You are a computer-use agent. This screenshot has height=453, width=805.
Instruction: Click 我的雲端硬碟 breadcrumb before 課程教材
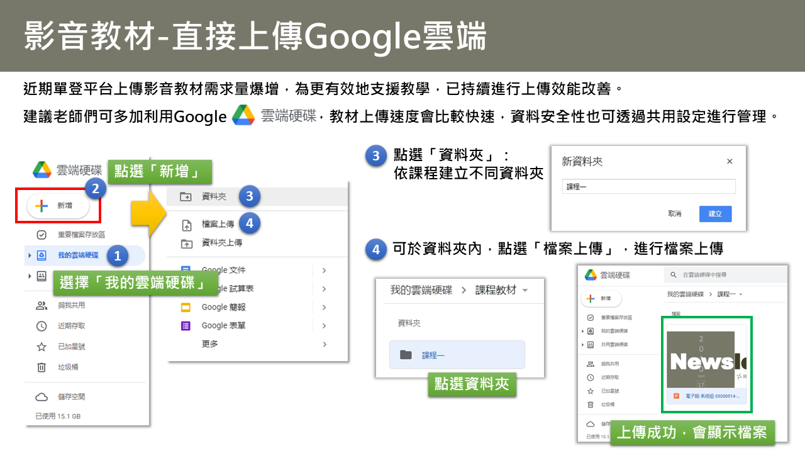[x=421, y=290]
